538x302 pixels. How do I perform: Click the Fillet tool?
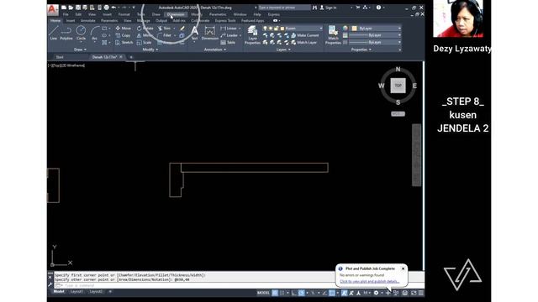(x=166, y=35)
